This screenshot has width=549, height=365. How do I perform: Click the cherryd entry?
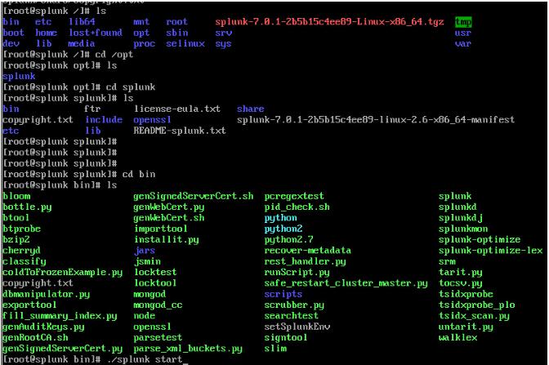pos(21,251)
